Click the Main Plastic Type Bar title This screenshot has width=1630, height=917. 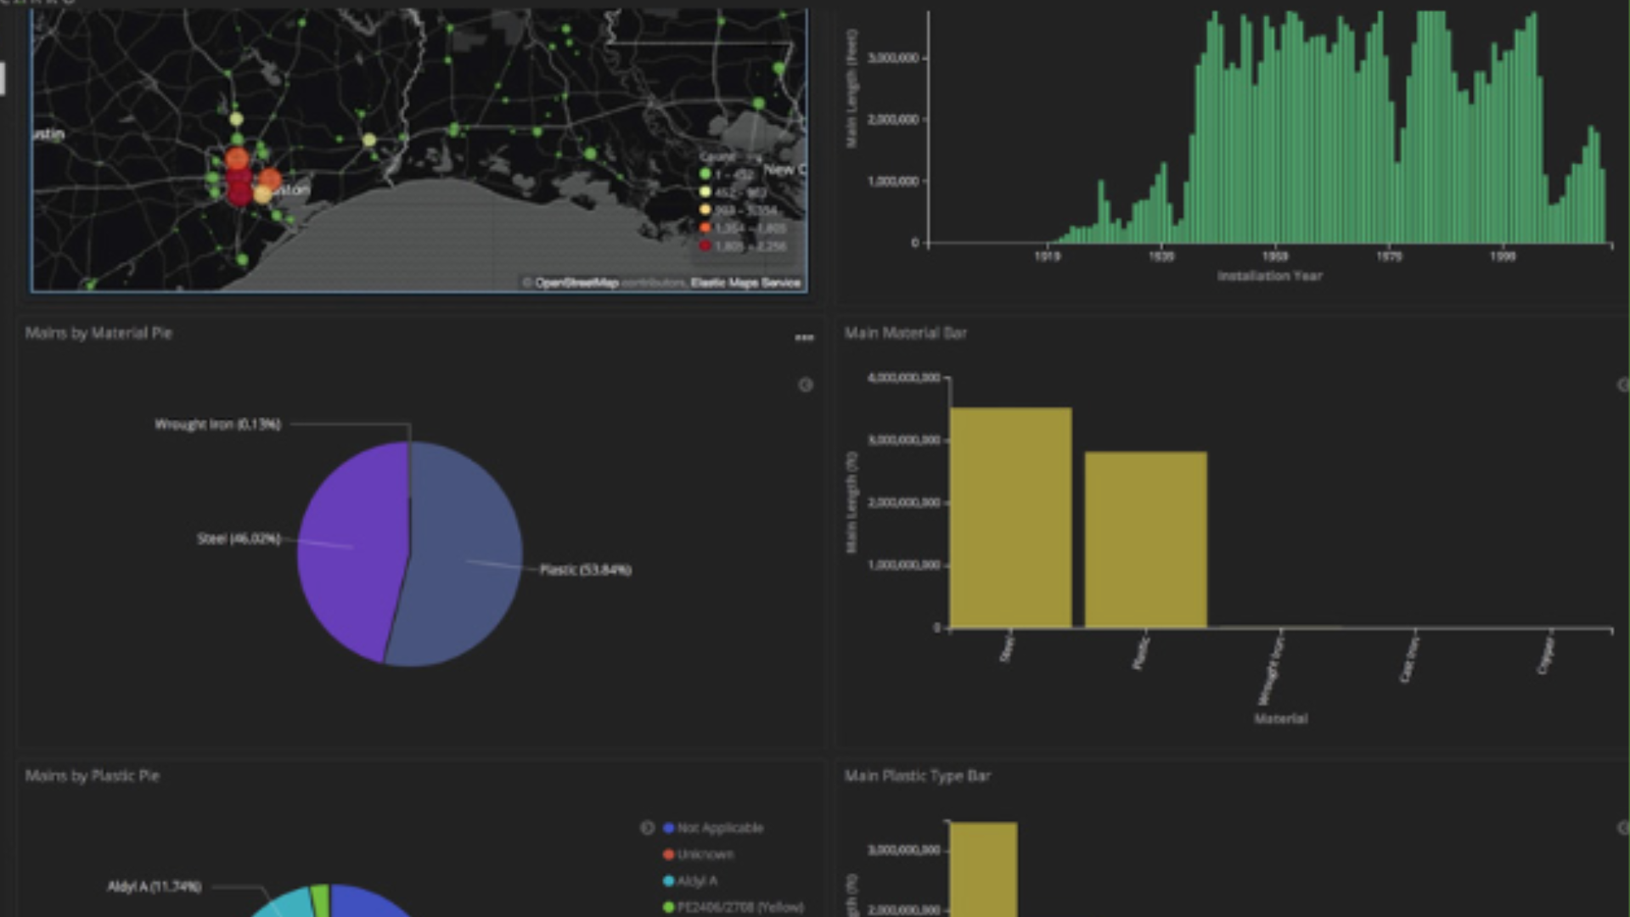[917, 775]
